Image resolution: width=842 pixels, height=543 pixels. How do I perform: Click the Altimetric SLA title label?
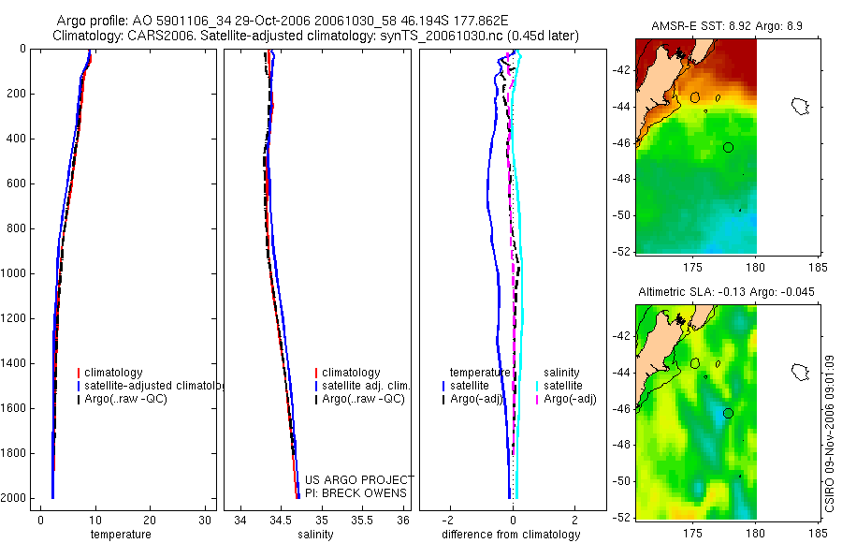726,292
